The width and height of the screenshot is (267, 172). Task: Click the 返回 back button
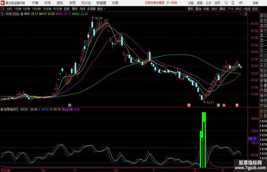click(x=255, y=9)
